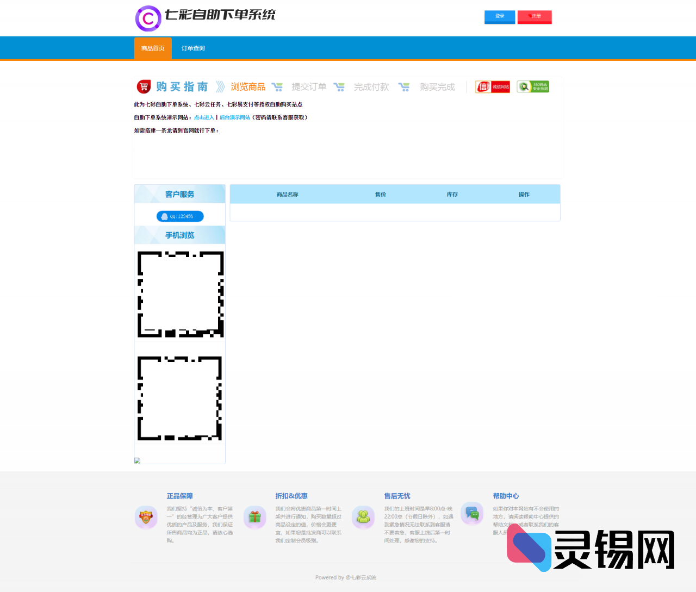Screen dimensions: 696x592
Task: Click the upper QR code image
Action: tap(180, 294)
